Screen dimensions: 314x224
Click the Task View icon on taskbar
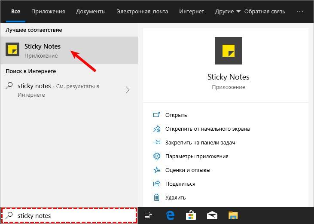coord(148,215)
